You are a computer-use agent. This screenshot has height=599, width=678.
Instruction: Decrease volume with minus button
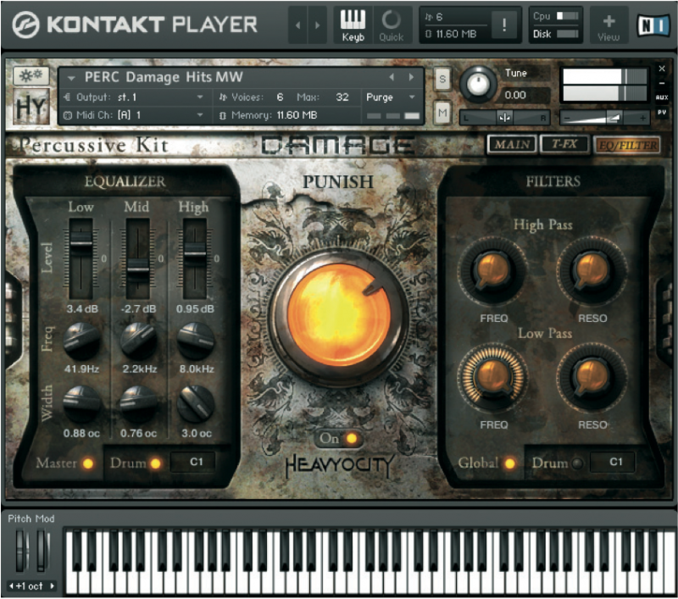click(567, 118)
